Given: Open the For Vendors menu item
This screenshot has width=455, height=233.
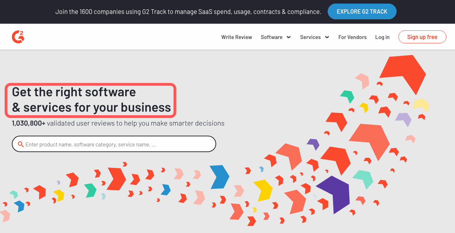Looking at the screenshot, I should tap(352, 37).
